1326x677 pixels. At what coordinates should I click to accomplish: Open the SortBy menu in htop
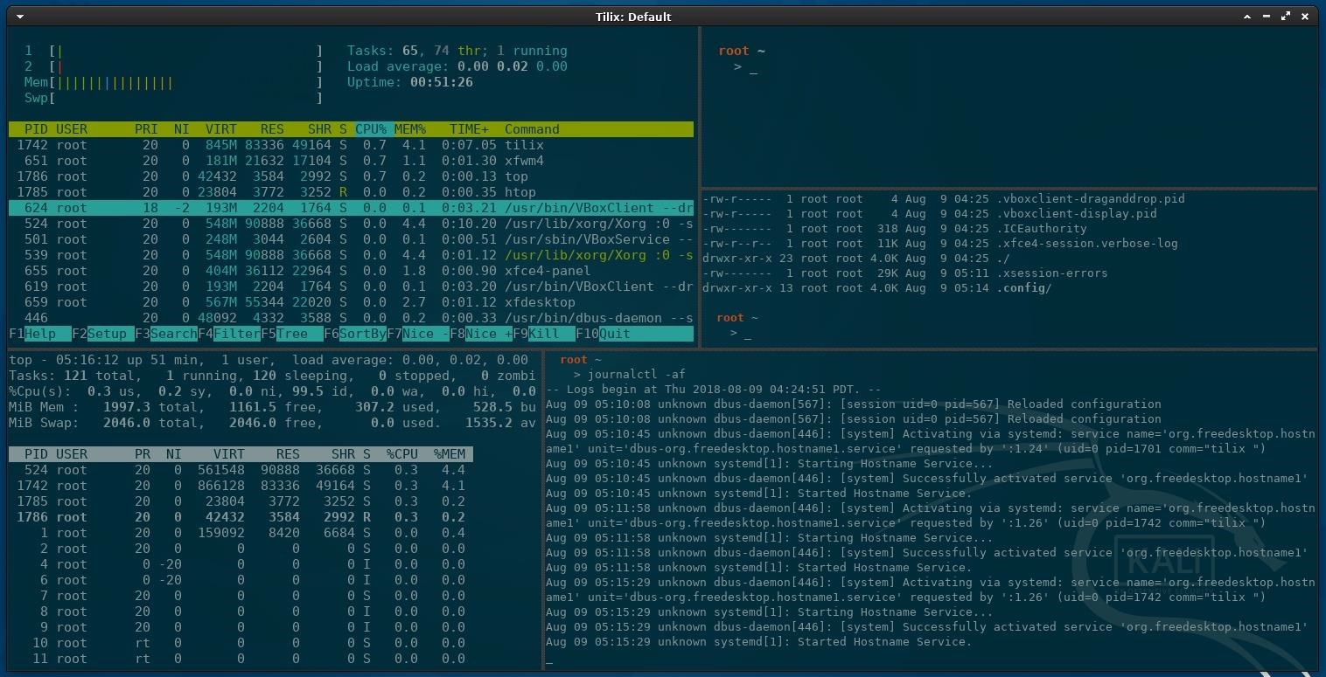(362, 334)
